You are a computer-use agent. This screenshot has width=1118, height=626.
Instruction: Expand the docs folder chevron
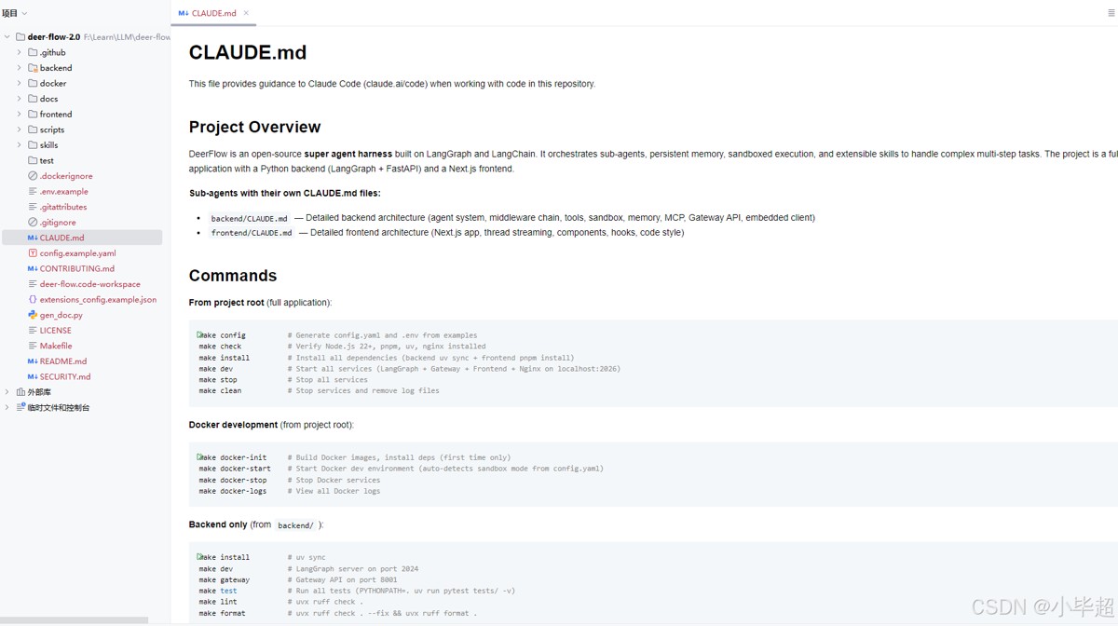[20, 99]
